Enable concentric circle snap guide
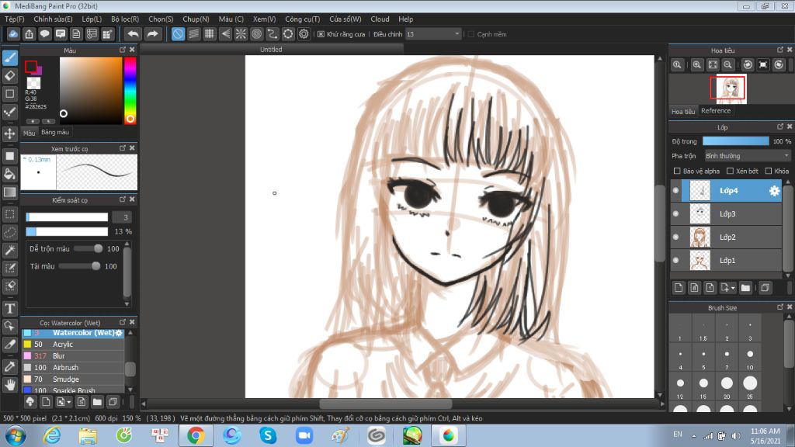The image size is (795, 447). click(256, 34)
